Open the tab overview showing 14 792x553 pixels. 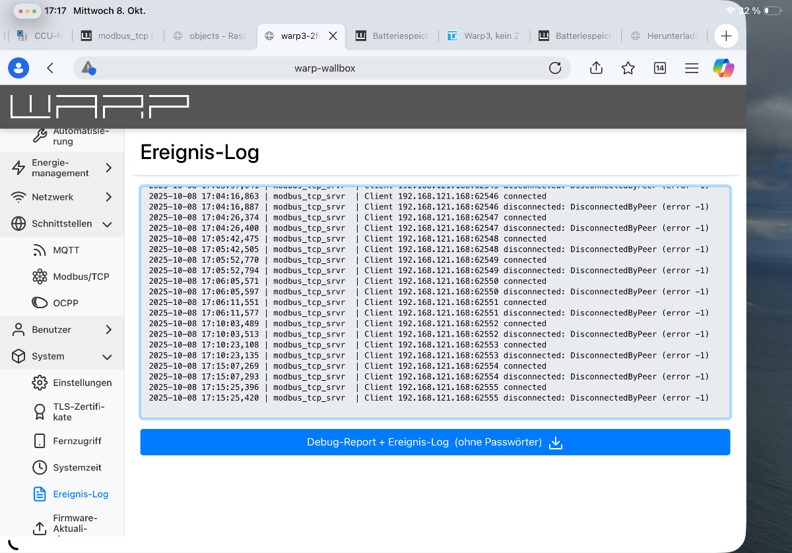click(659, 68)
